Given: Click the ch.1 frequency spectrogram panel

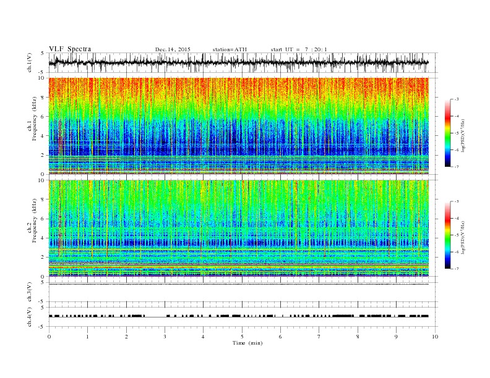Looking at the screenshot, I should pyautogui.click(x=238, y=125).
